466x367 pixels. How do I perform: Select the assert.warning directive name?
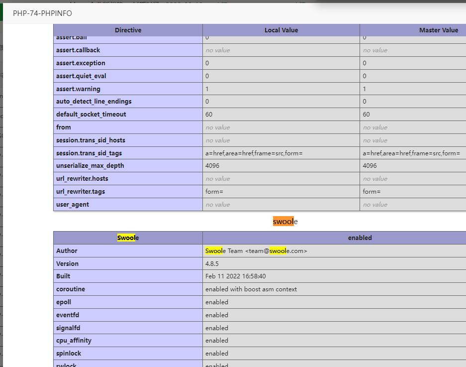click(x=78, y=89)
